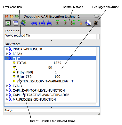The width and height of the screenshot is (122, 125).
Task: Open the green gear and wrench tool
Action: tap(23, 23)
